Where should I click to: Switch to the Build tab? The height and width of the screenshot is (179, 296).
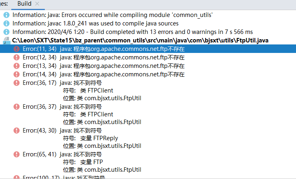pyautogui.click(x=24, y=4)
